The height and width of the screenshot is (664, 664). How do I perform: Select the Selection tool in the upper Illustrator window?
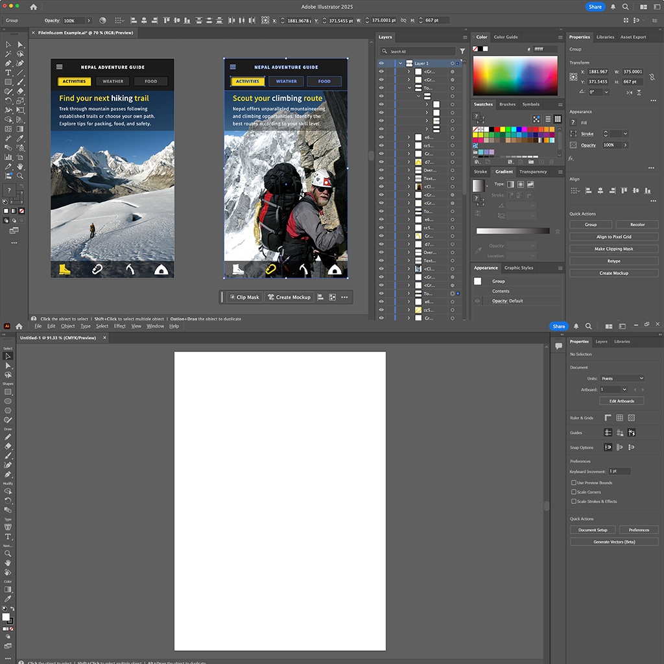point(8,45)
